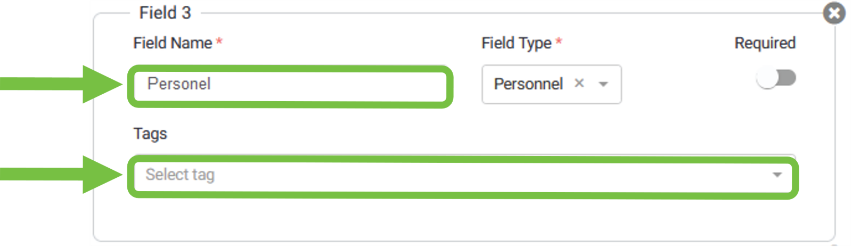Expand the Field Type dropdown arrow

[x=603, y=84]
